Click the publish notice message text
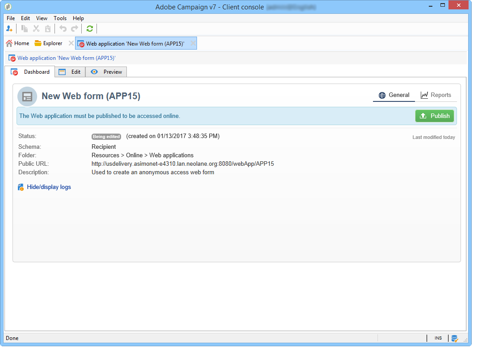The width and height of the screenshot is (486, 361). [100, 116]
